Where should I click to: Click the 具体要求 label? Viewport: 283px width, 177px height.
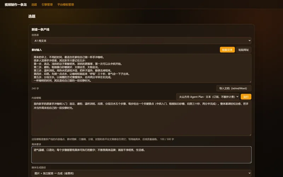tap(36, 144)
